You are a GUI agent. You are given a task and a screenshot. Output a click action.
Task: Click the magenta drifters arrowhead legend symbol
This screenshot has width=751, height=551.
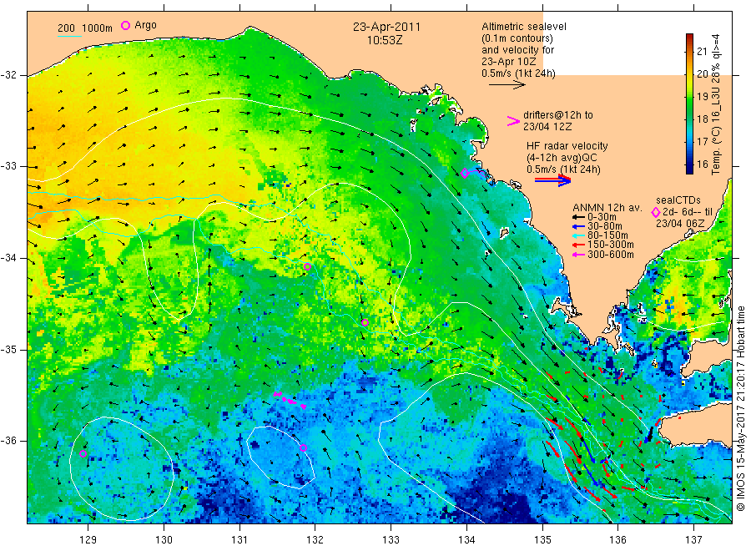pos(513,121)
